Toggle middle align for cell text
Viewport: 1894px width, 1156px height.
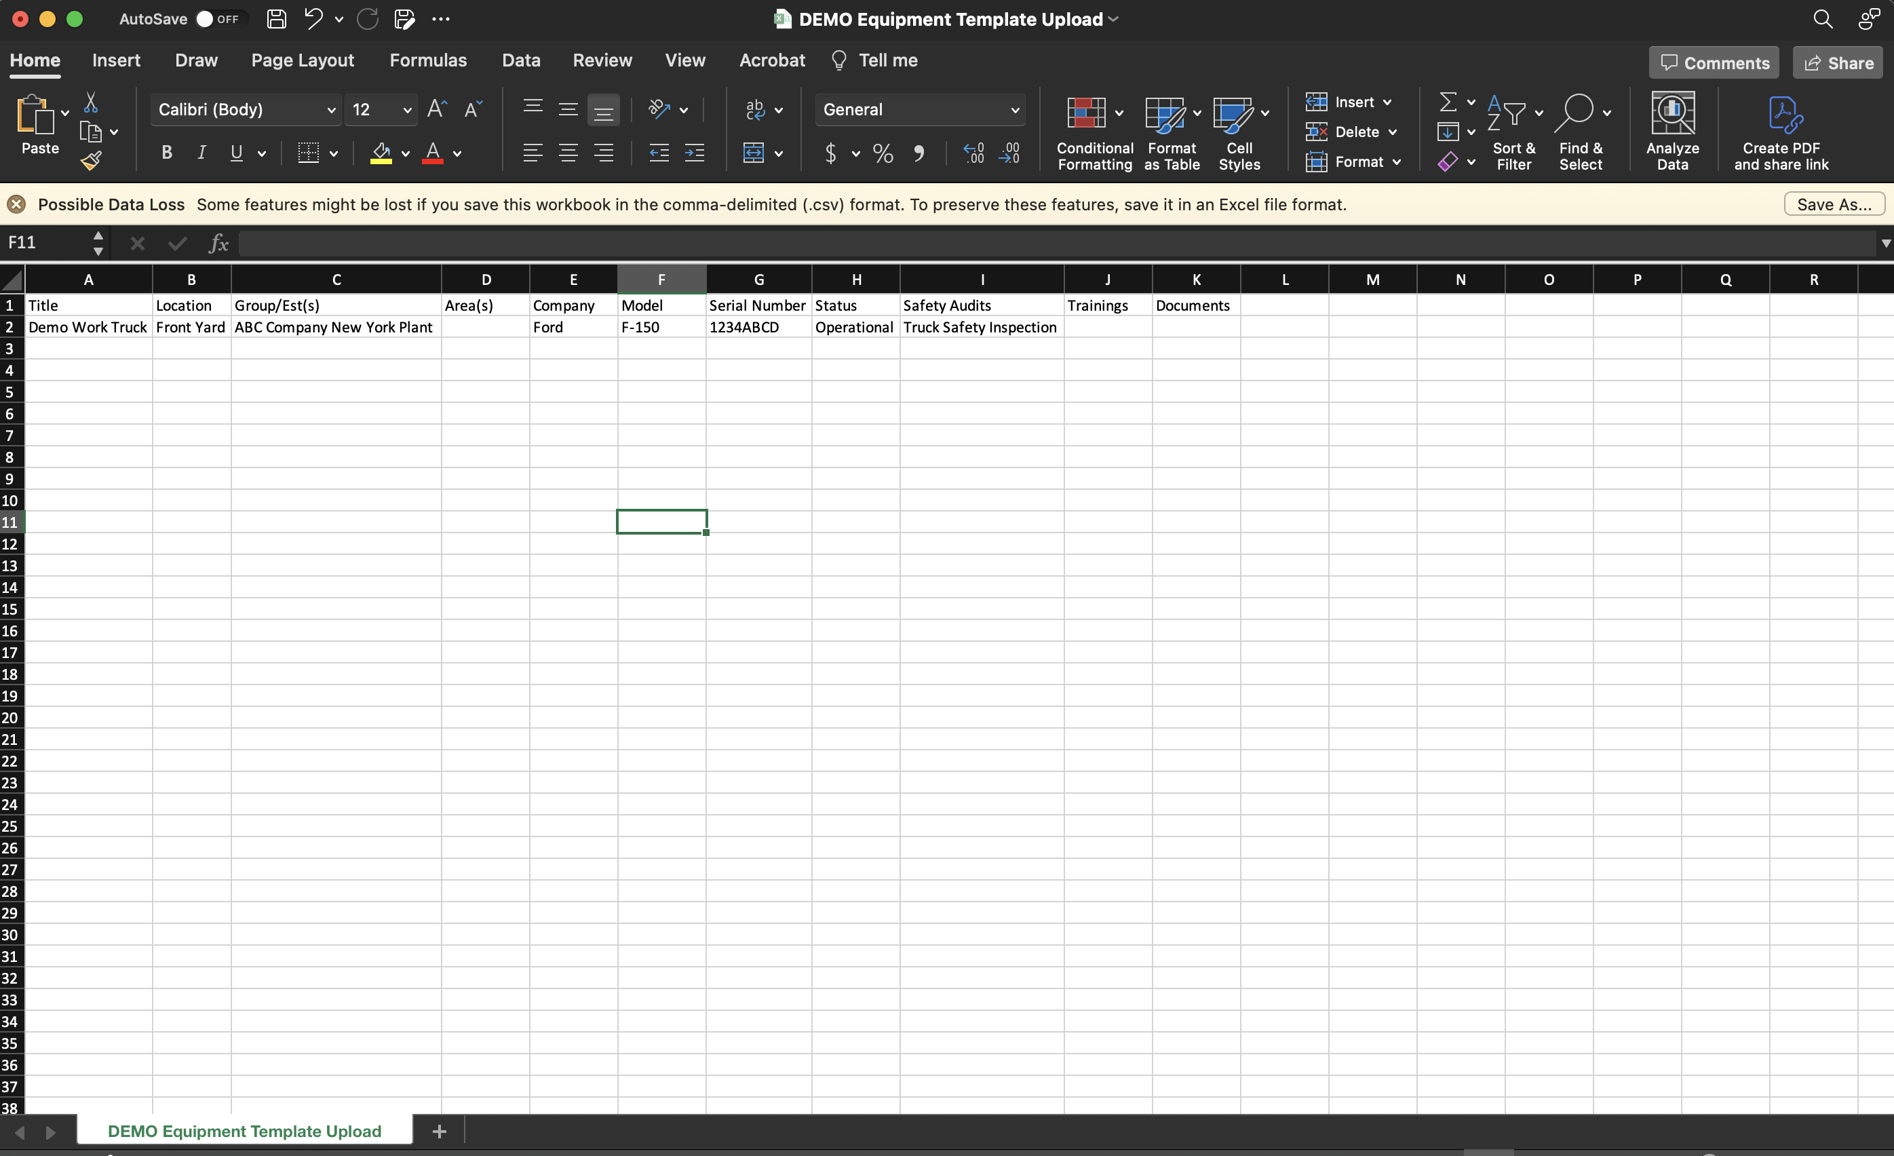(x=568, y=109)
